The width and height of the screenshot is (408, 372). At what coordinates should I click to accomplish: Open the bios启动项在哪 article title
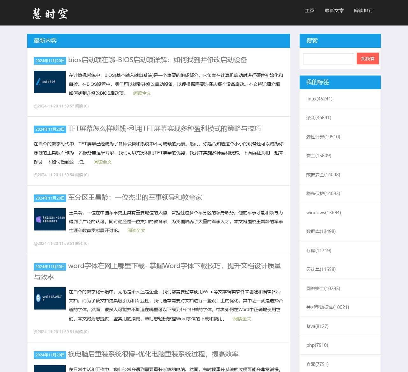157,60
